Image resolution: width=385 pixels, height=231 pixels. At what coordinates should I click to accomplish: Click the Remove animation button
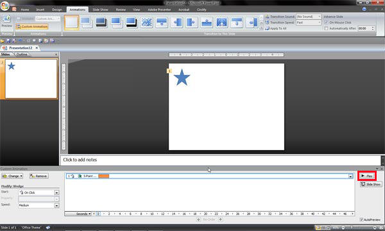pos(39,176)
